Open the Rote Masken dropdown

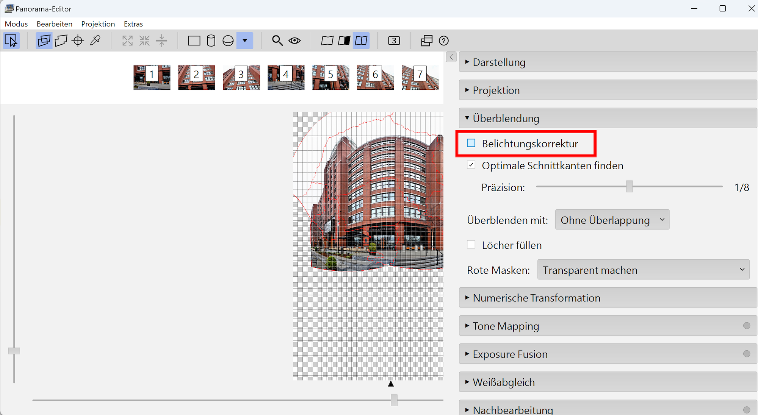(643, 270)
